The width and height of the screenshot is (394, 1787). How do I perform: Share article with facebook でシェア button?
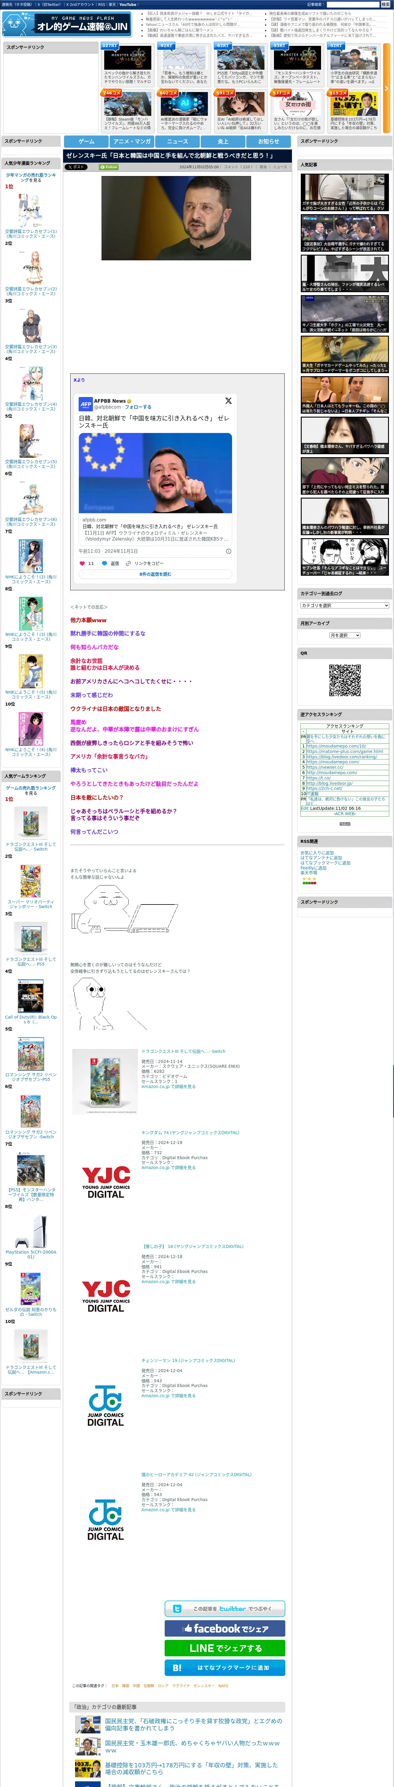pos(225,1628)
